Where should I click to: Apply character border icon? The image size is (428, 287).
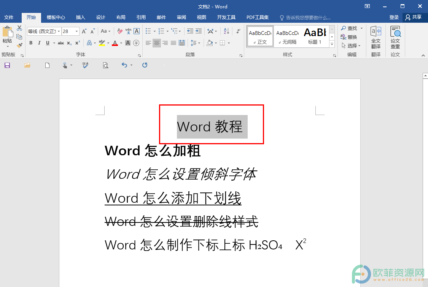pos(137,31)
